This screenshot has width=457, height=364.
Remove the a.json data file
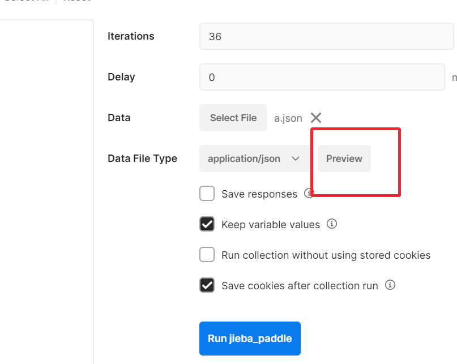[x=316, y=118]
